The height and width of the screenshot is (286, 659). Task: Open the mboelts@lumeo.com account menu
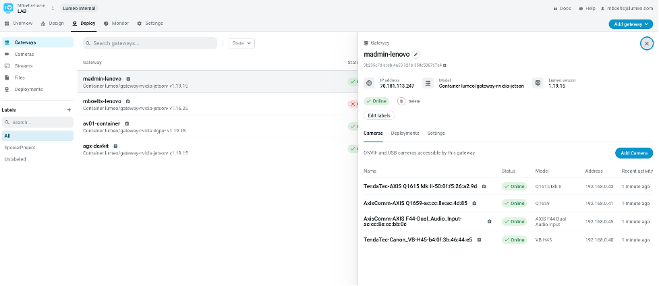tap(627, 8)
